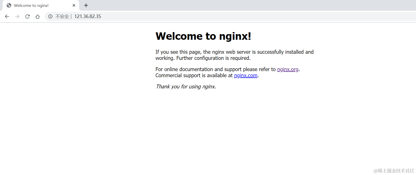The width and height of the screenshot is (416, 175).
Task: Select the 'Welcome to nginx!' tab
Action: click(41, 5)
